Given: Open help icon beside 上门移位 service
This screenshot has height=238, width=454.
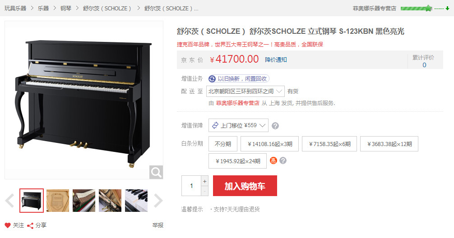Looking at the screenshot, I should pyautogui.click(x=275, y=126).
